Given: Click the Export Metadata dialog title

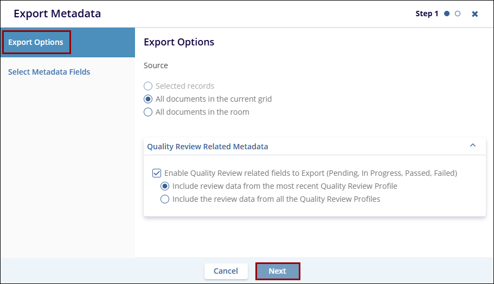Looking at the screenshot, I should click(x=57, y=14).
